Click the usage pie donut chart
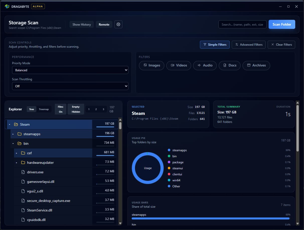304x230 pixels. (x=148, y=168)
